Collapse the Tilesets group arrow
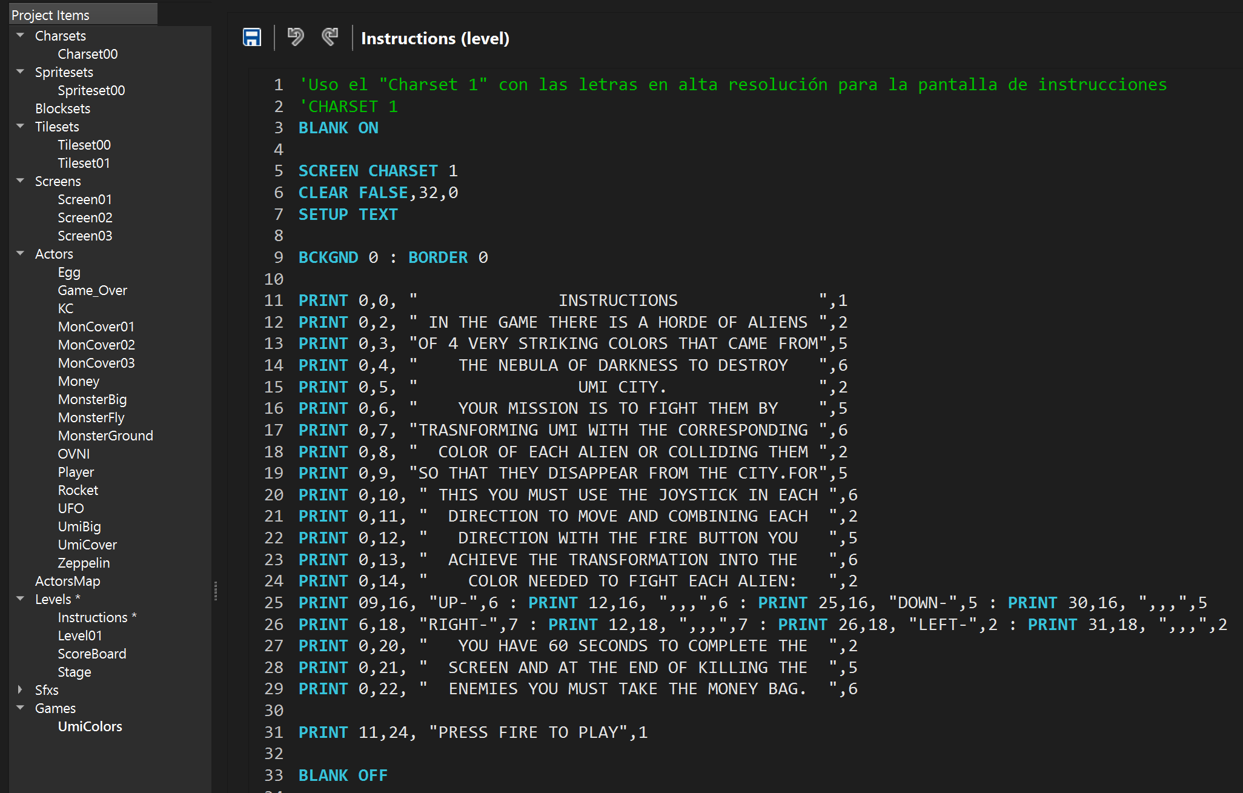Screen dimensions: 1243x793 21,127
